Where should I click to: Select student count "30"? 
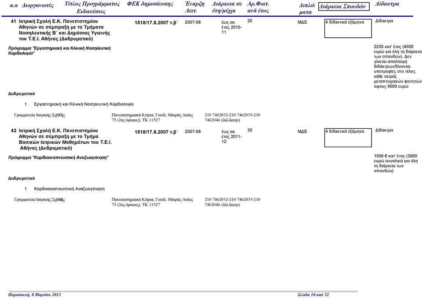(x=250, y=130)
